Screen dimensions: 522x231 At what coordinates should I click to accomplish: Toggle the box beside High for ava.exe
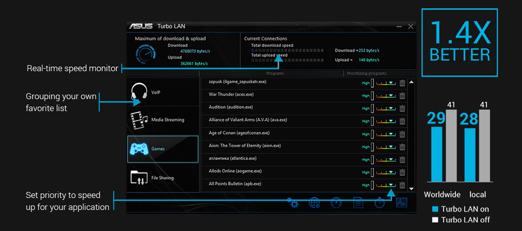(x=372, y=122)
